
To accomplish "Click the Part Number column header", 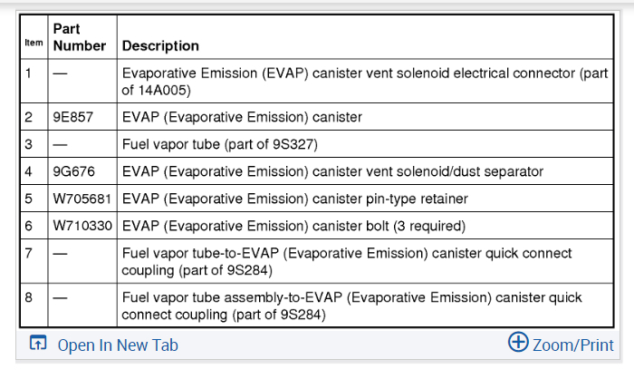I will (x=79, y=37).
